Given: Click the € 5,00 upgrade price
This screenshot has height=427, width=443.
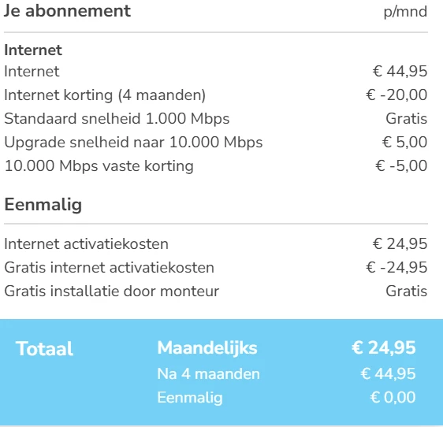Looking at the screenshot, I should 404,142.
